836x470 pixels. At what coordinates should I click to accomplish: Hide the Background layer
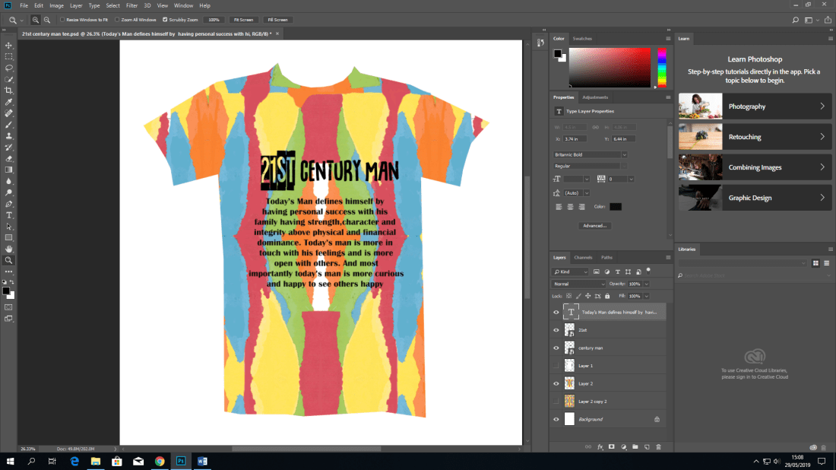click(x=557, y=419)
